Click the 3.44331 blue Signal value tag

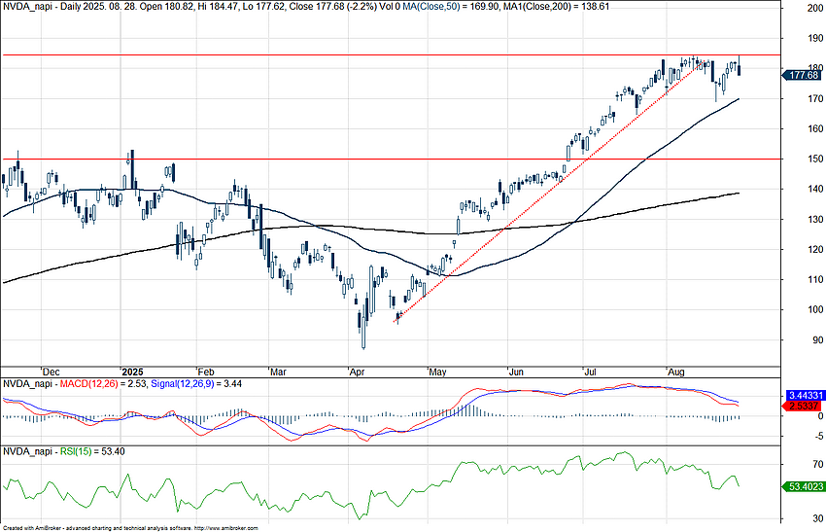point(805,395)
